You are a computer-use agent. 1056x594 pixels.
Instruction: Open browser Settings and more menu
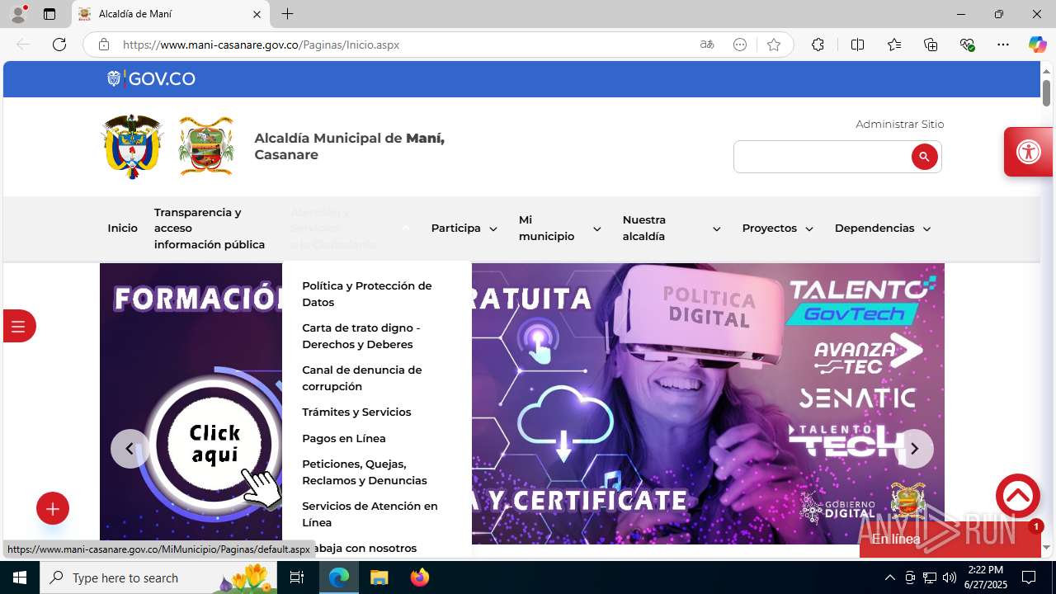[1003, 45]
